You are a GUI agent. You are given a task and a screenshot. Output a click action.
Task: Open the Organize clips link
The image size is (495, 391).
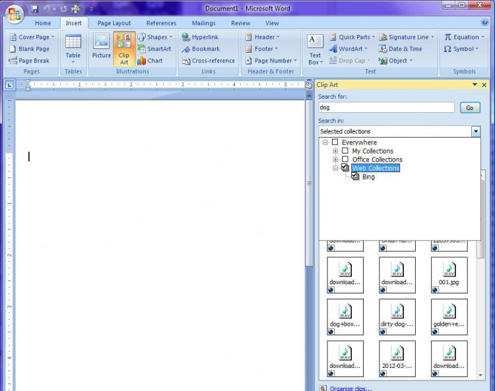pos(350,388)
